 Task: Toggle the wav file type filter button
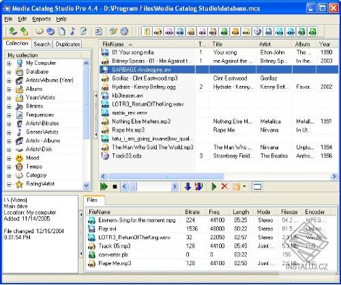[x=246, y=31]
